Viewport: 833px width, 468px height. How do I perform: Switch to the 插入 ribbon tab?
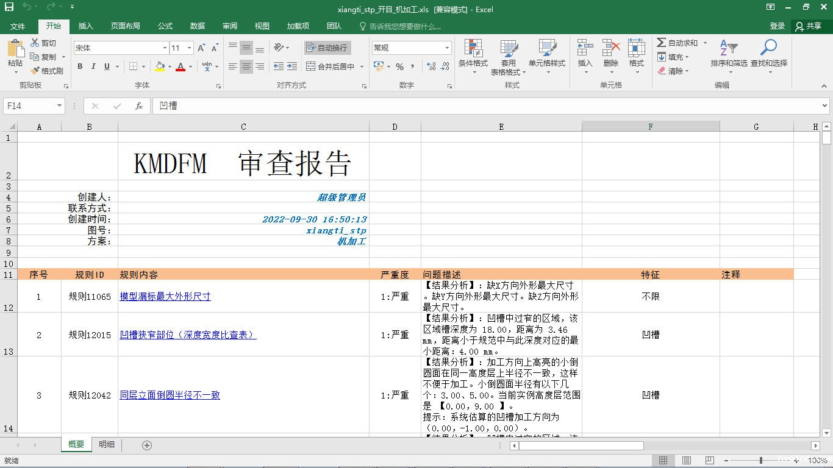coord(85,26)
